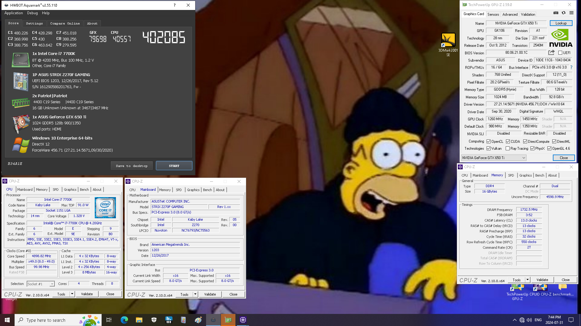
Task: Switch to the Settings tab in Aquamark
Action: pyautogui.click(x=34, y=23)
